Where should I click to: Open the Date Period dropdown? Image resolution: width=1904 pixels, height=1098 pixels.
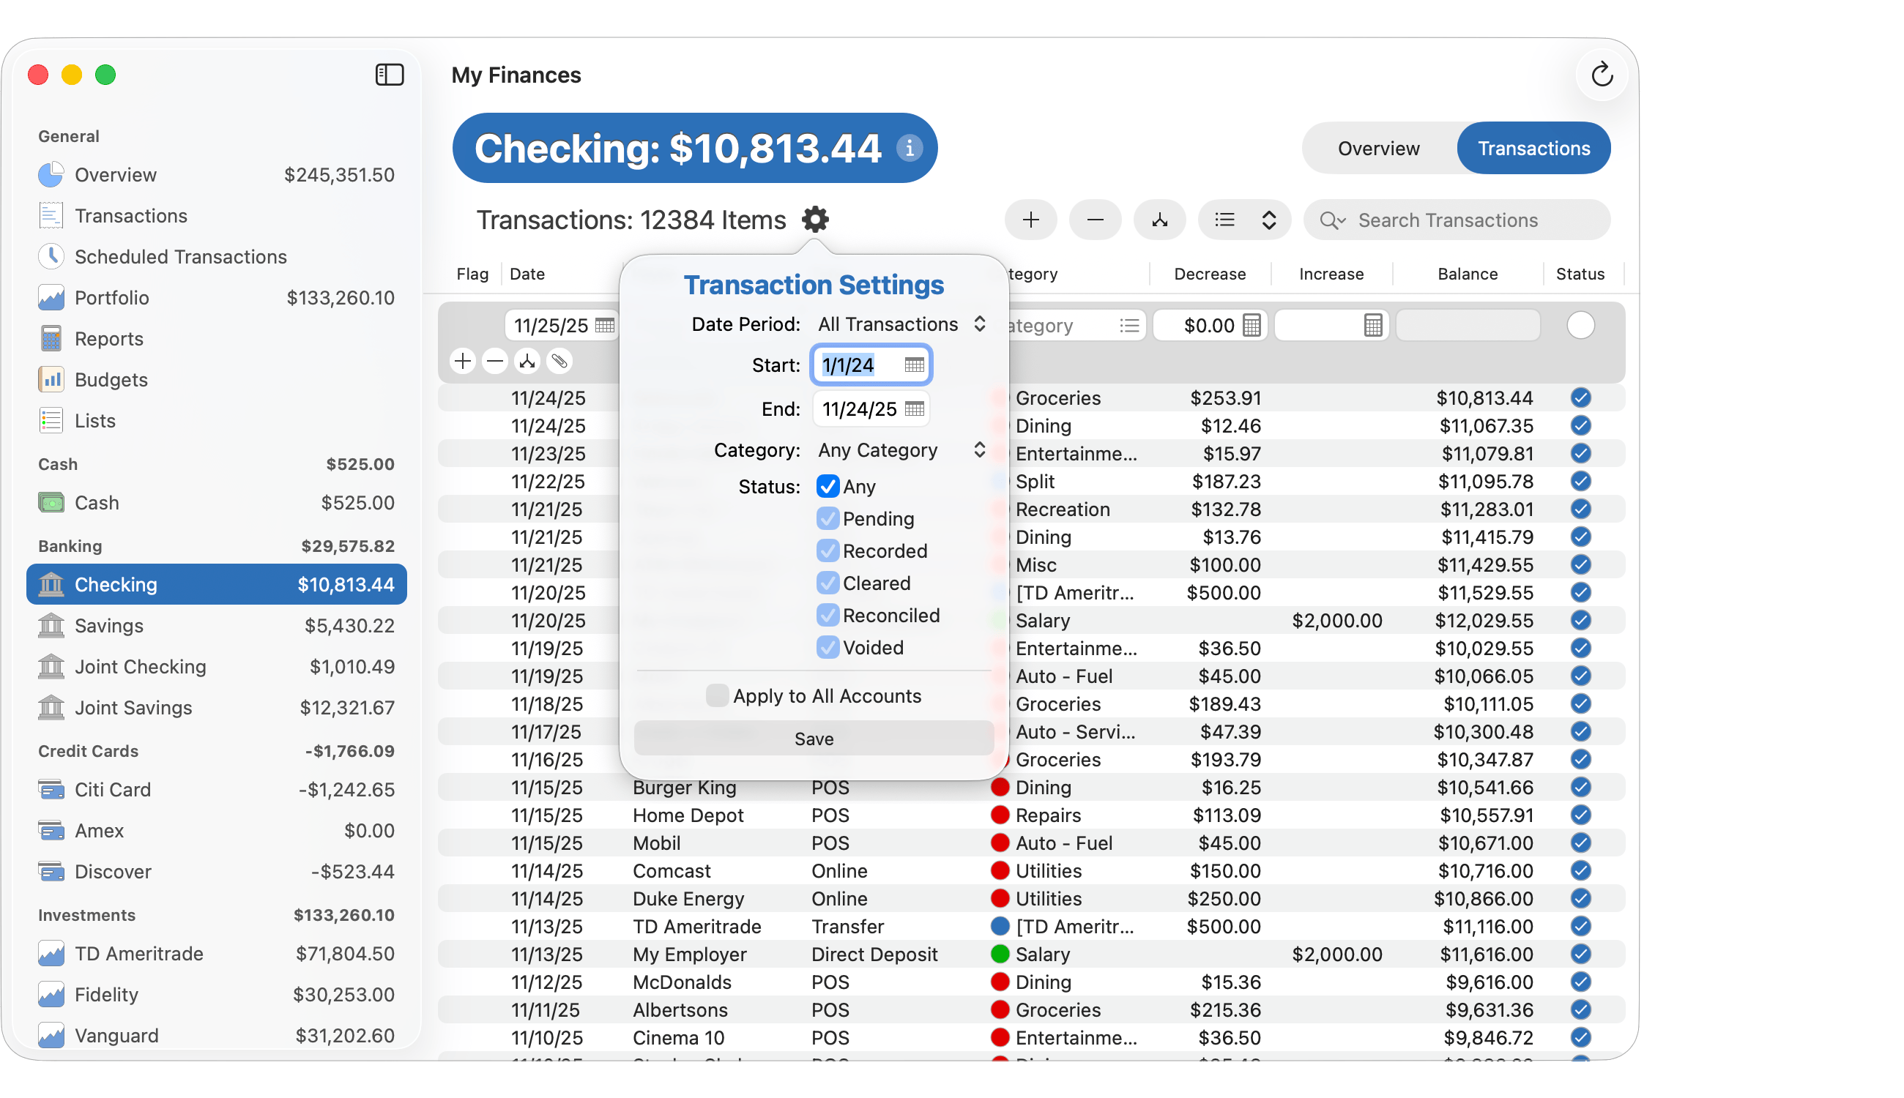point(901,324)
